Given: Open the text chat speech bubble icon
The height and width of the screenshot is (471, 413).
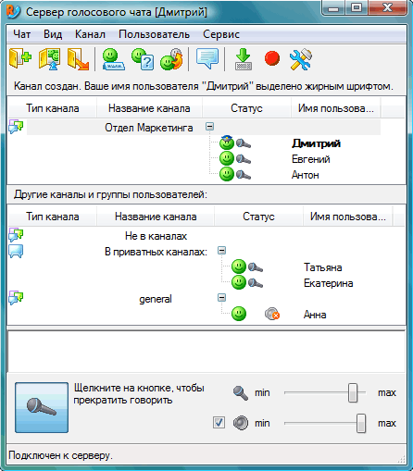Looking at the screenshot, I should 207,58.
